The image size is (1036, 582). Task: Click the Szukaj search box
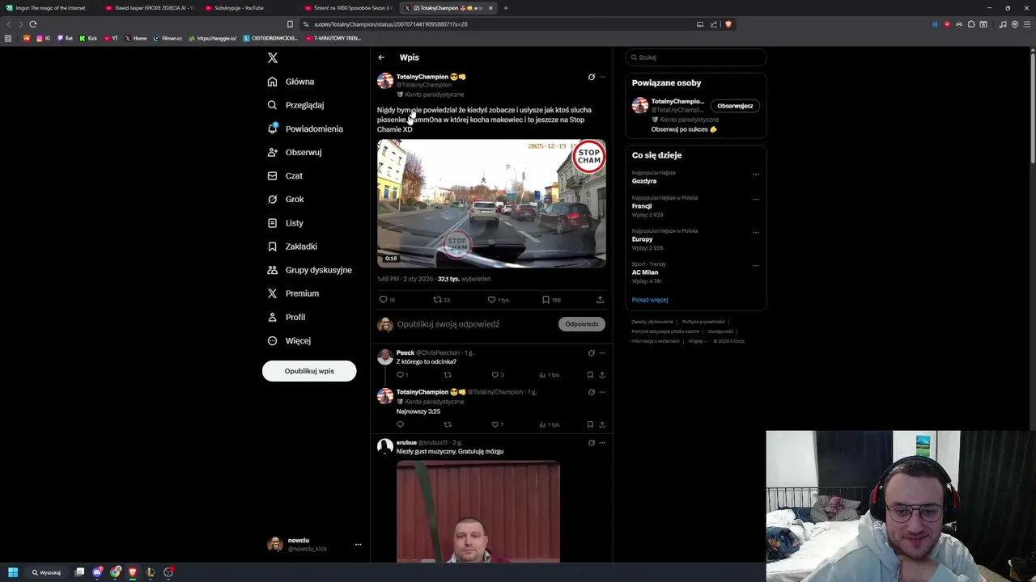point(696,57)
